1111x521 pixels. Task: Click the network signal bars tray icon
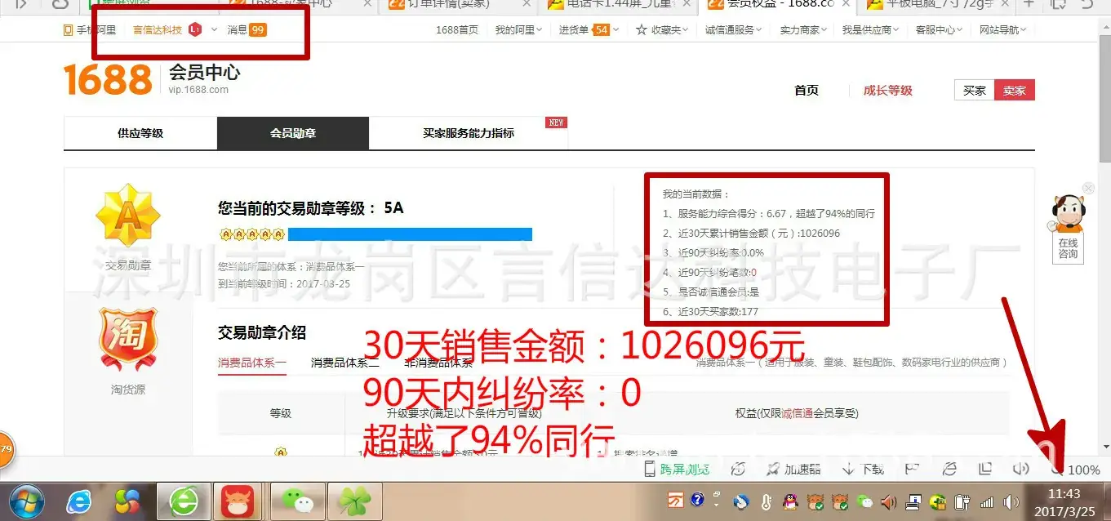tap(987, 501)
